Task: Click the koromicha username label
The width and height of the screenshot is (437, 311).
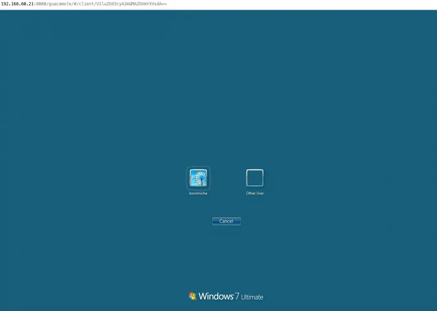Action: pyautogui.click(x=198, y=193)
